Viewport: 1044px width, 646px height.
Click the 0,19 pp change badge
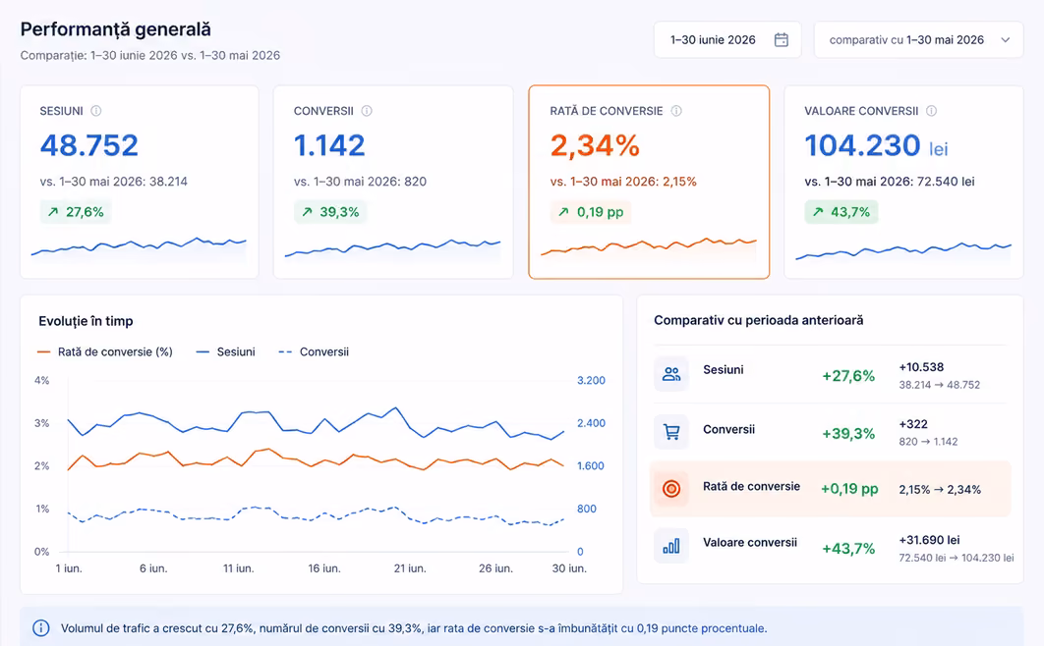(591, 212)
